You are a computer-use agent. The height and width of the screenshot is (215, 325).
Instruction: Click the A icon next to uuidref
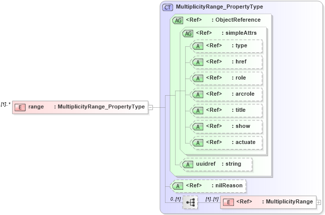coord(188,164)
